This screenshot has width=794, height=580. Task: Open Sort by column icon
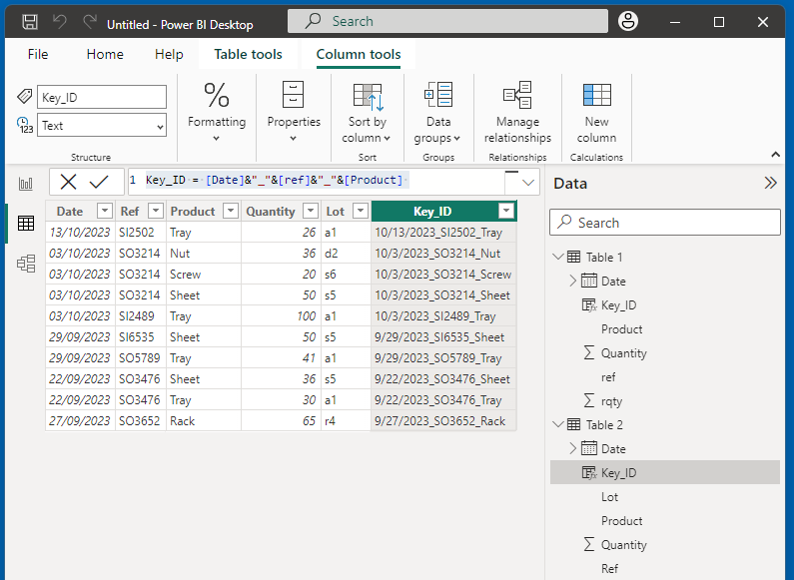pos(369,96)
